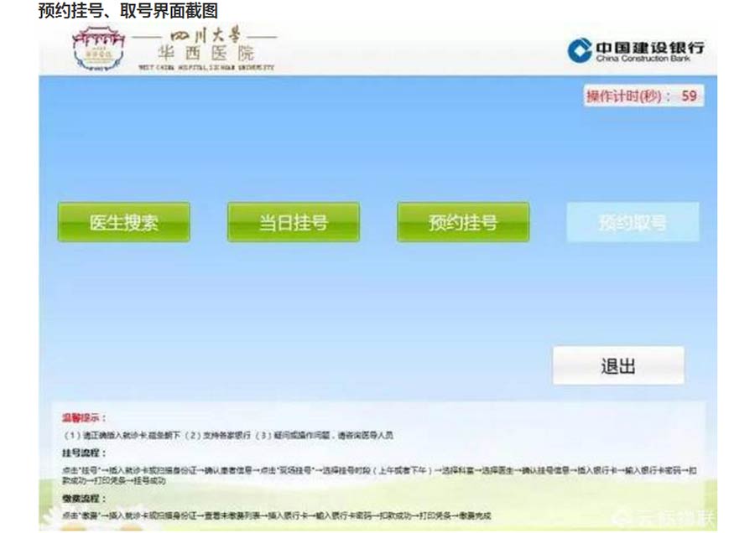Image resolution: width=755 pixels, height=533 pixels.
Task: Click the countdown value 59
Action: tap(689, 96)
